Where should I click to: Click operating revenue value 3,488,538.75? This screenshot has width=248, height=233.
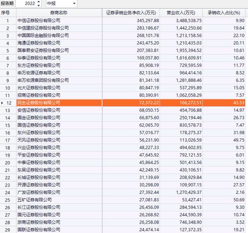point(189,21)
